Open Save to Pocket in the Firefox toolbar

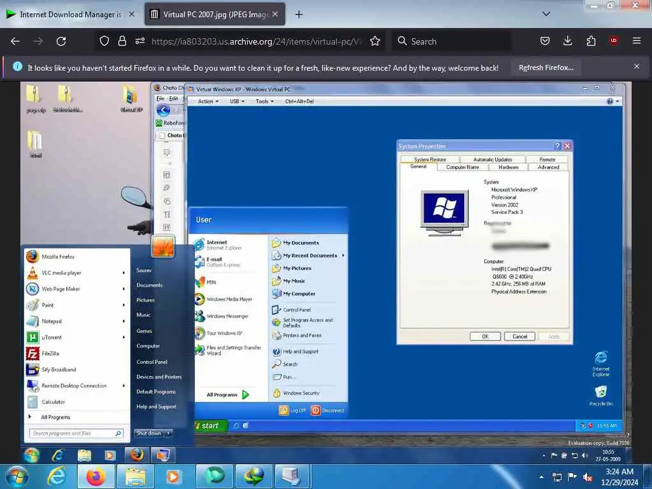(x=545, y=41)
